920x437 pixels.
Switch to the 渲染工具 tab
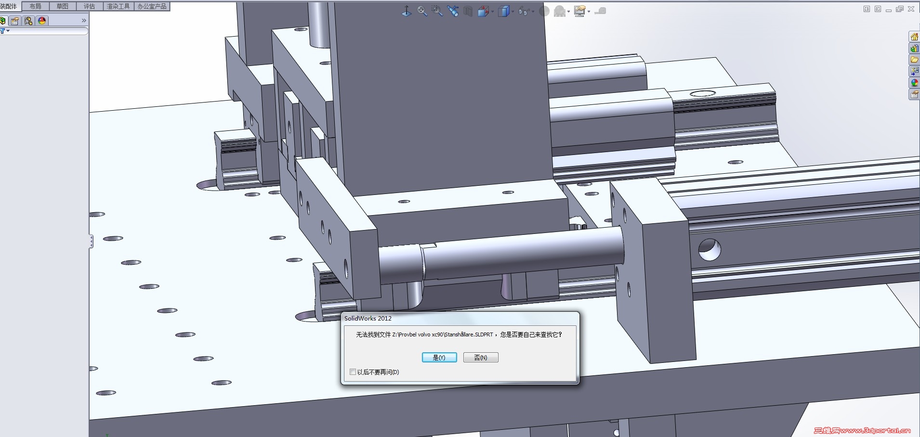(118, 6)
